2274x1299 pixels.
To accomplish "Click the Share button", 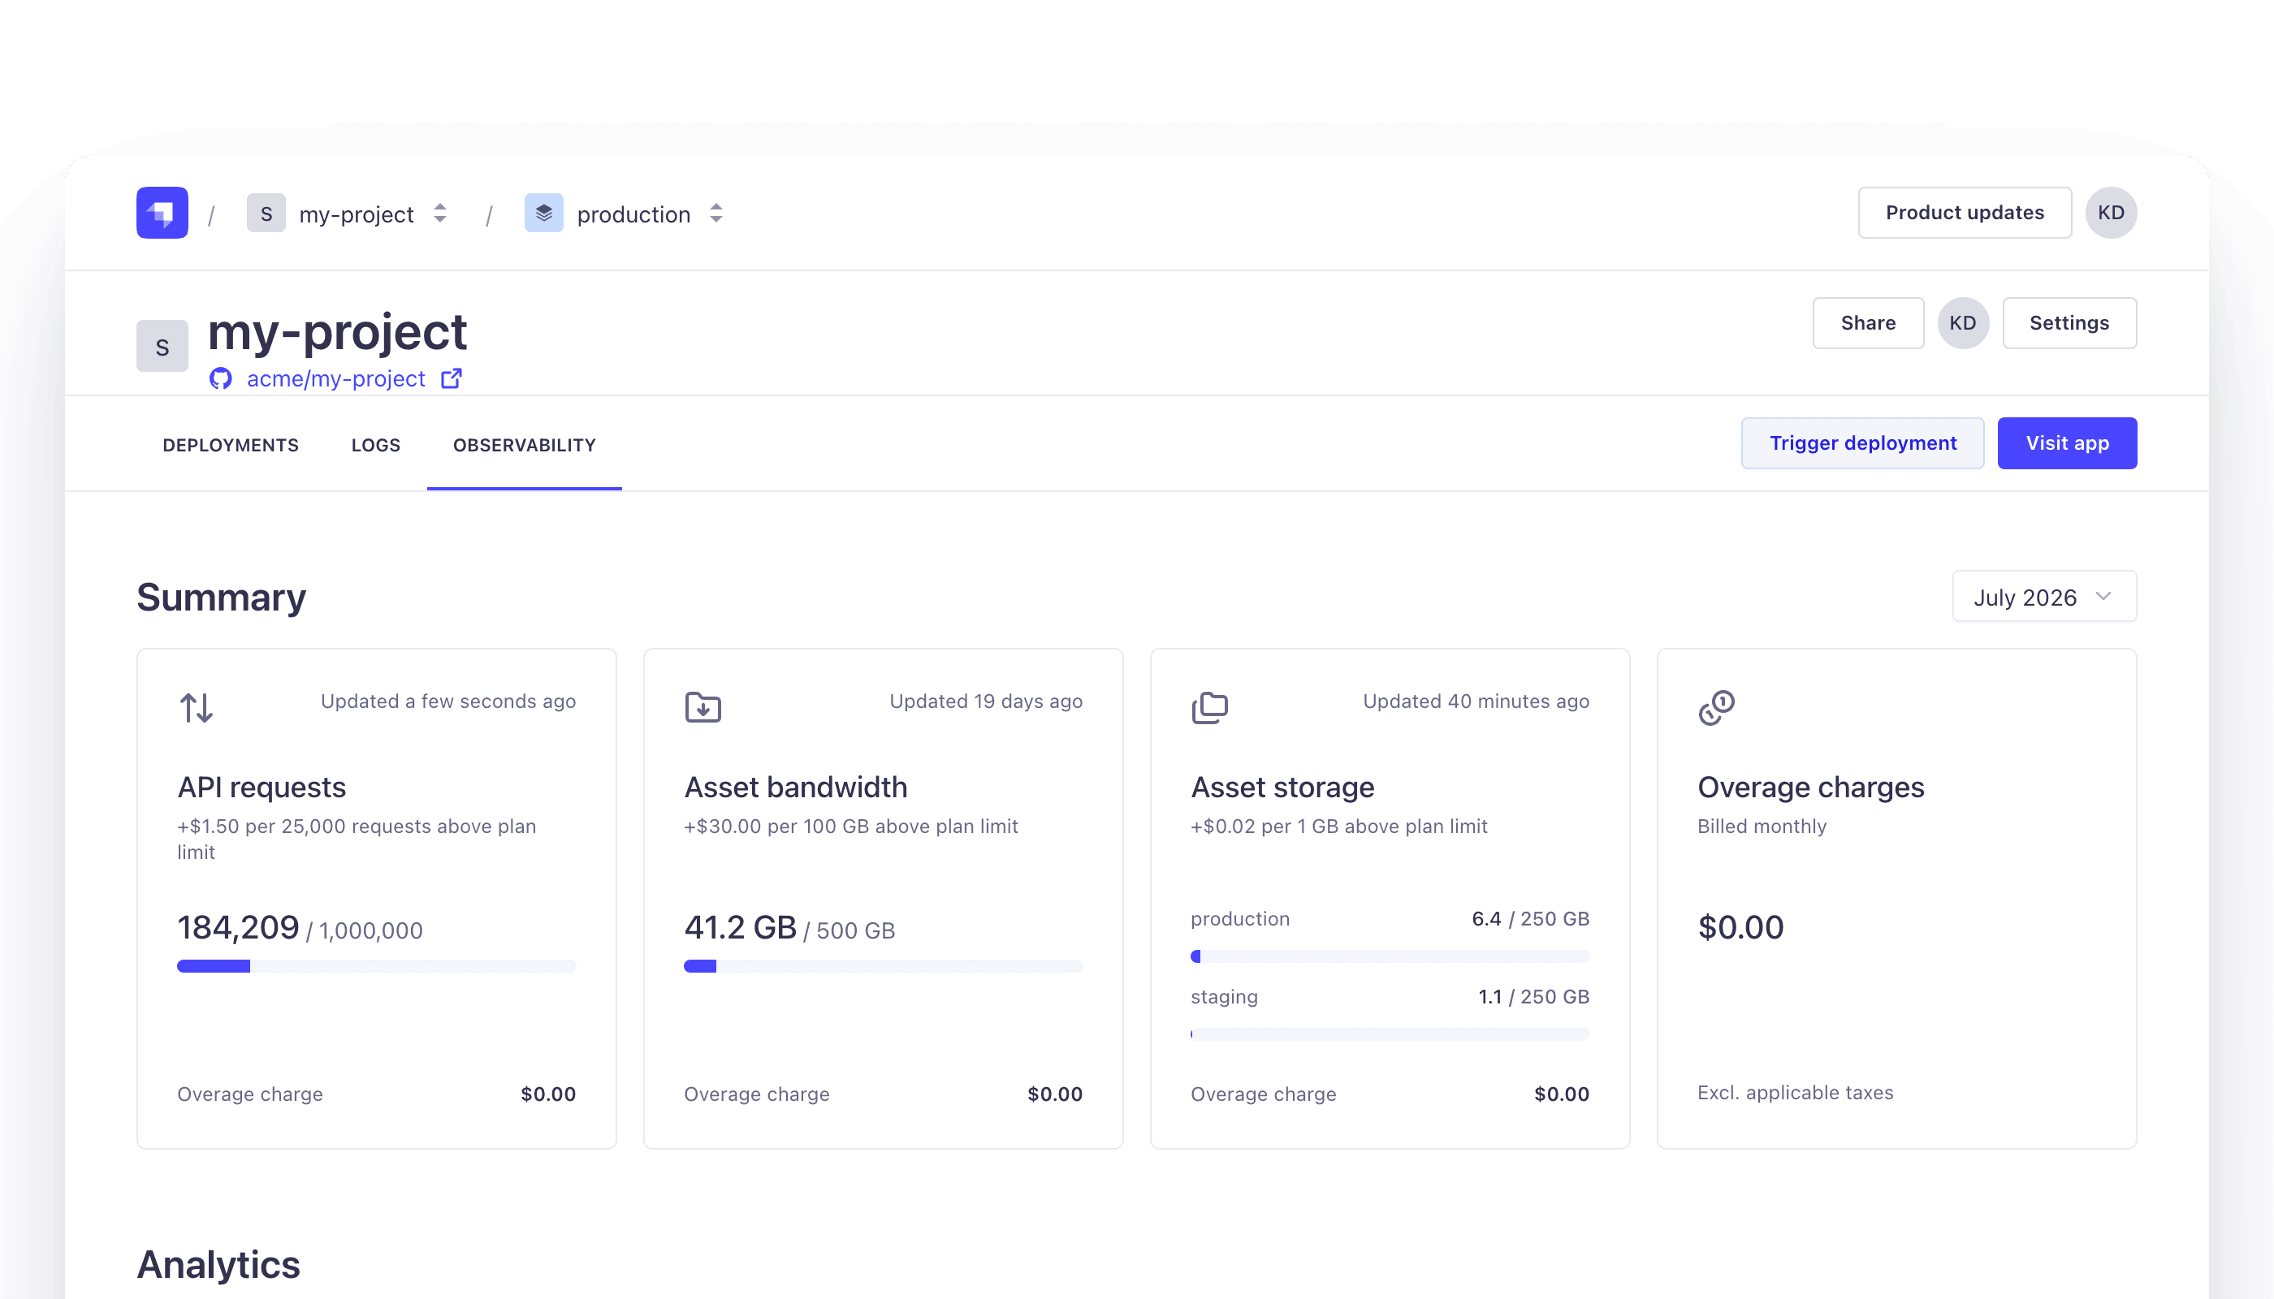I will 1868,323.
